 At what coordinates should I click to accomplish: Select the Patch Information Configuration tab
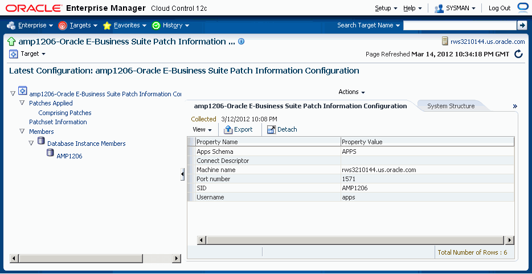[x=300, y=106]
